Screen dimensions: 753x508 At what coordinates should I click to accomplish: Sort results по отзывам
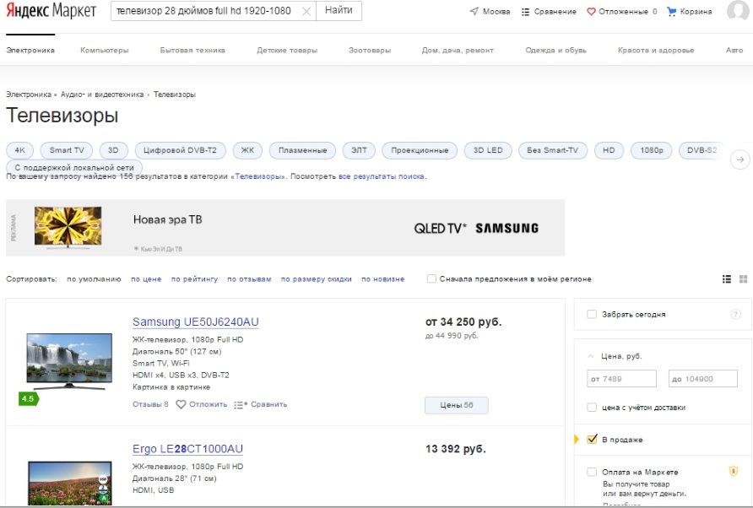coord(249,279)
